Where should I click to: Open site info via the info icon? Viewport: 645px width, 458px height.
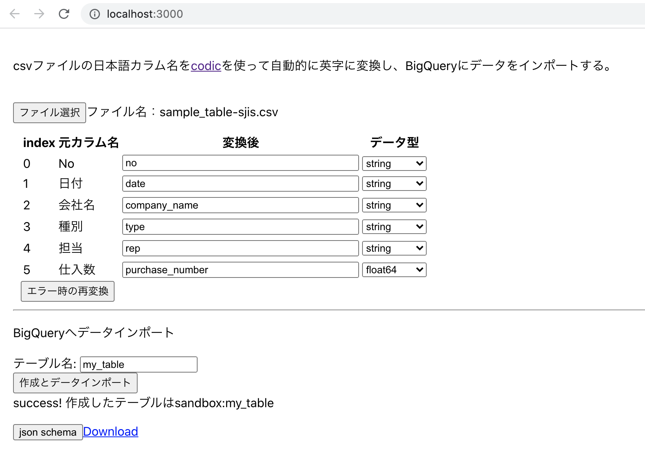pyautogui.click(x=95, y=14)
